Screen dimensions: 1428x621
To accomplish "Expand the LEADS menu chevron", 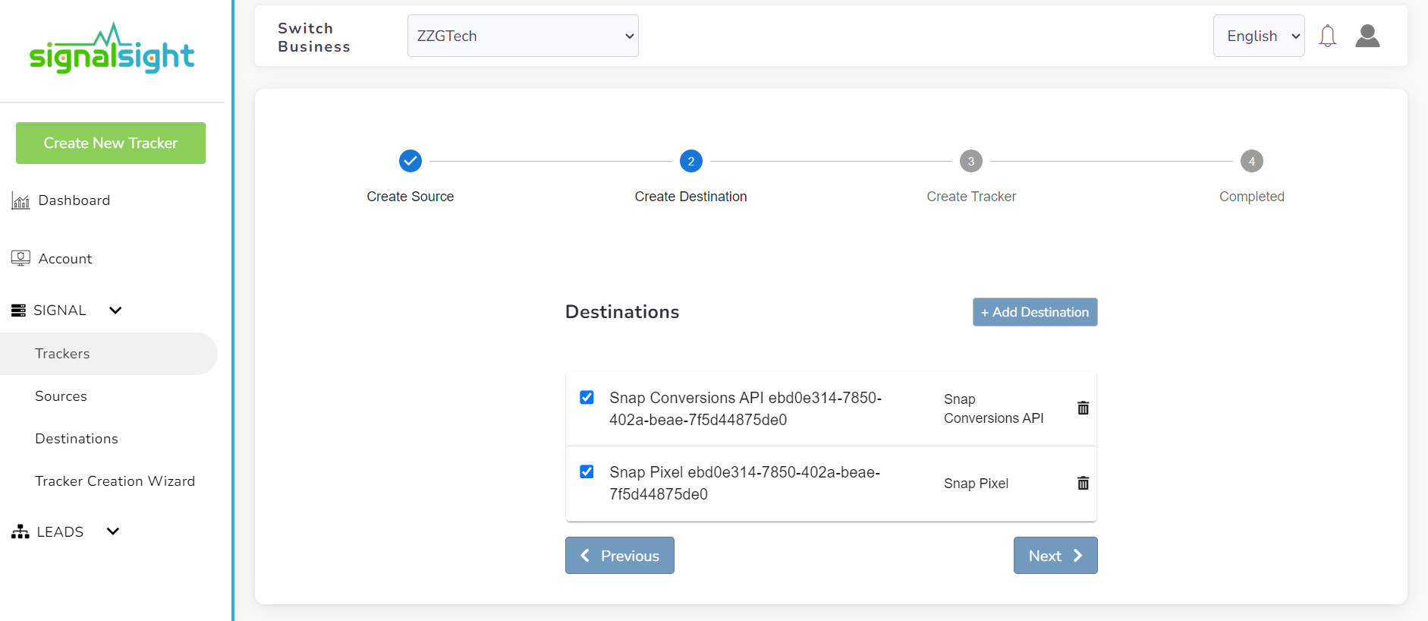I will coord(113,531).
